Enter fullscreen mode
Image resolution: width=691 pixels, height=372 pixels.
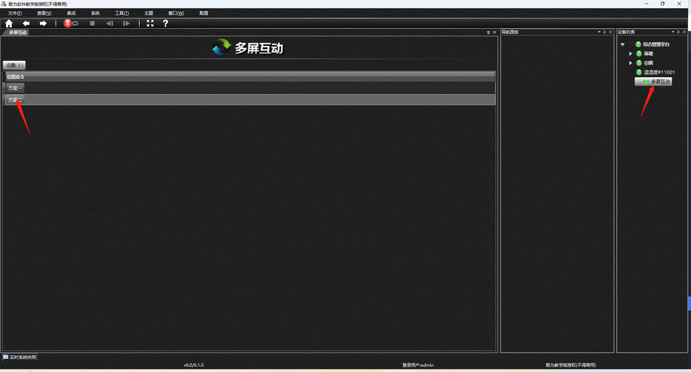[150, 24]
